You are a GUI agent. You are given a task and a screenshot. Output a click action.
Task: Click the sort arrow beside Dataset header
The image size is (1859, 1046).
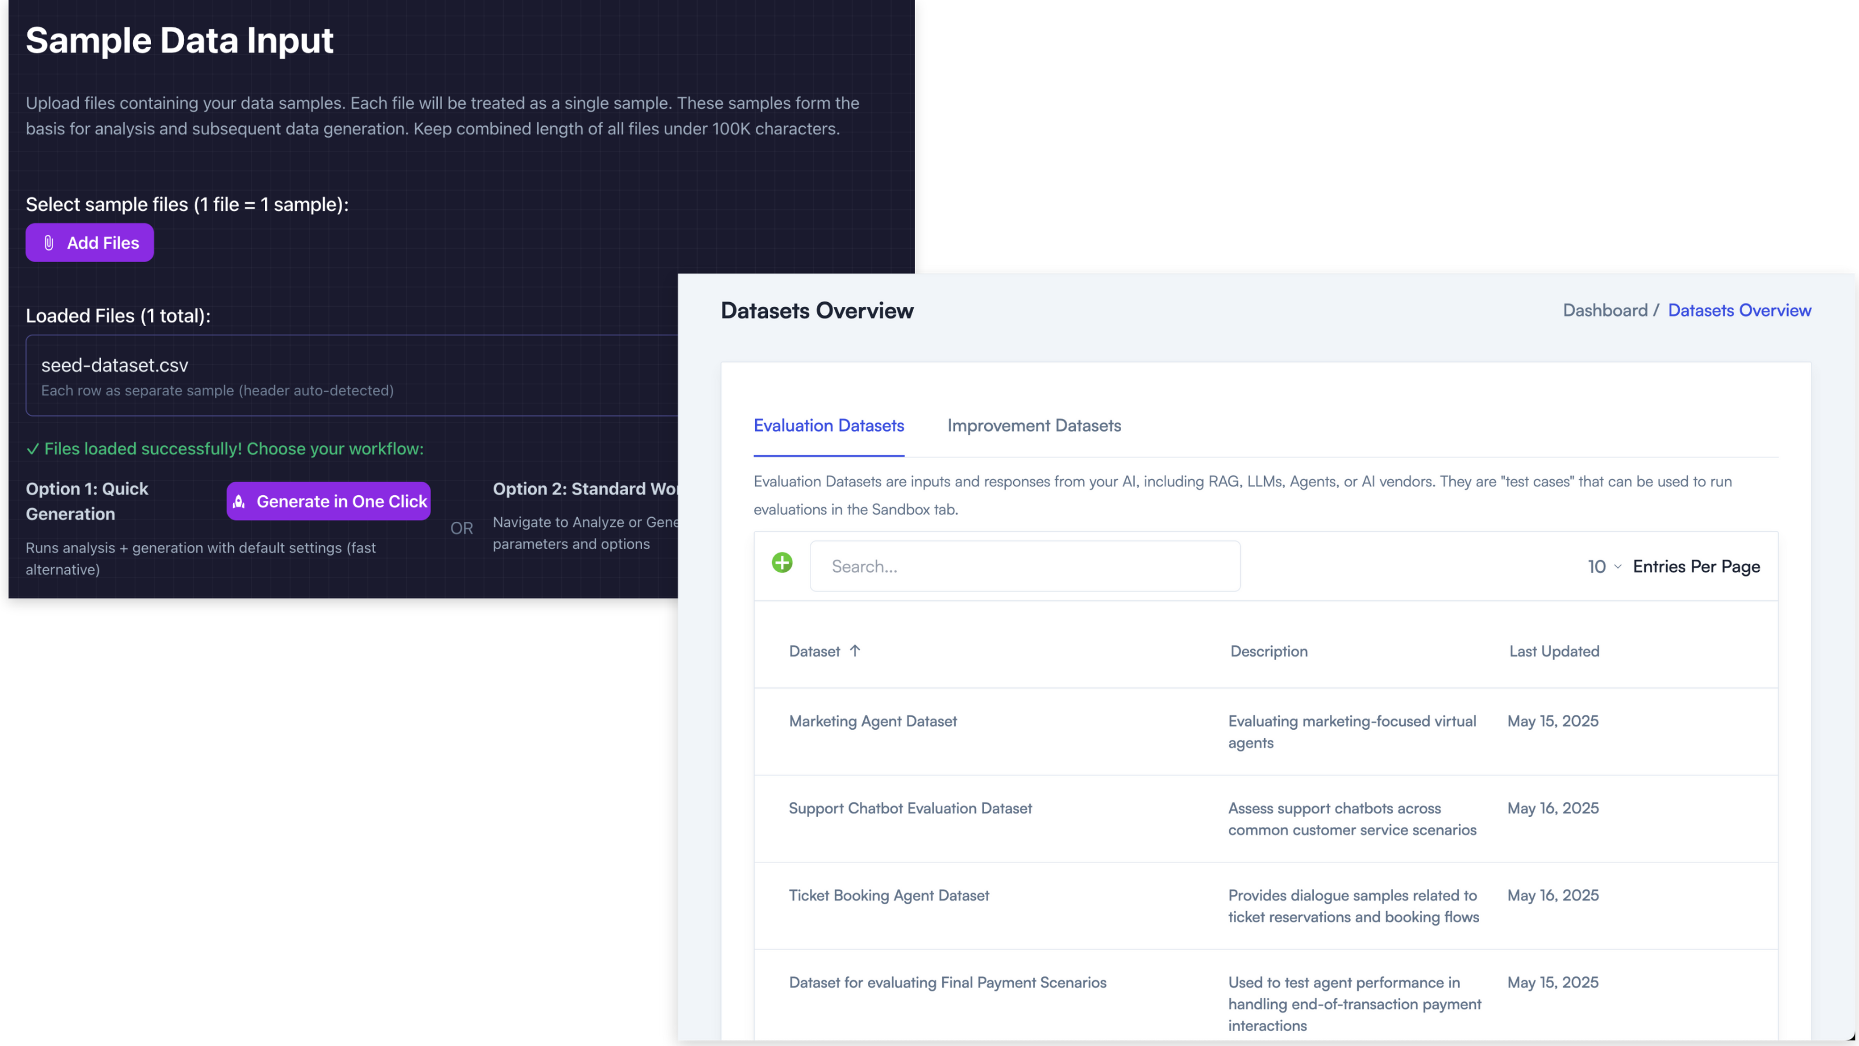(856, 650)
